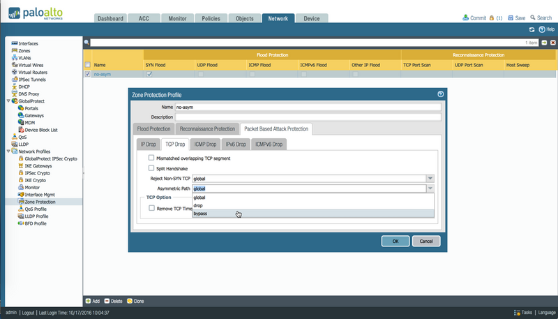Switch to the Flood Protection tab

[x=153, y=129]
